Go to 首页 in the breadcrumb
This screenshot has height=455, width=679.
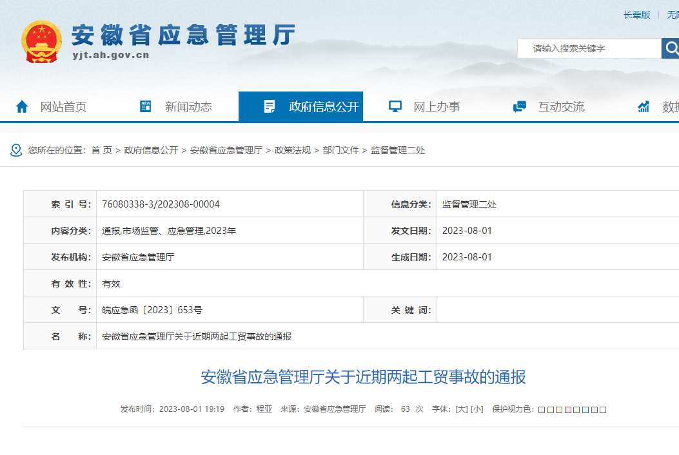(102, 150)
